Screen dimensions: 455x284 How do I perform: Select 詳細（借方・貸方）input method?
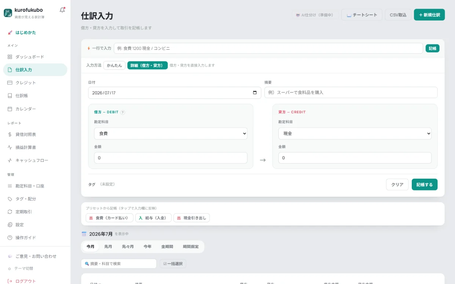pos(147,66)
